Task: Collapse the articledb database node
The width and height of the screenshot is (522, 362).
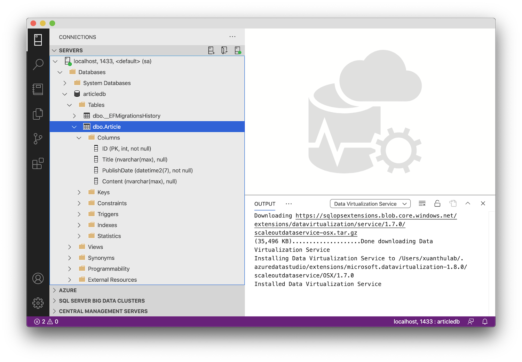Action: click(x=65, y=94)
